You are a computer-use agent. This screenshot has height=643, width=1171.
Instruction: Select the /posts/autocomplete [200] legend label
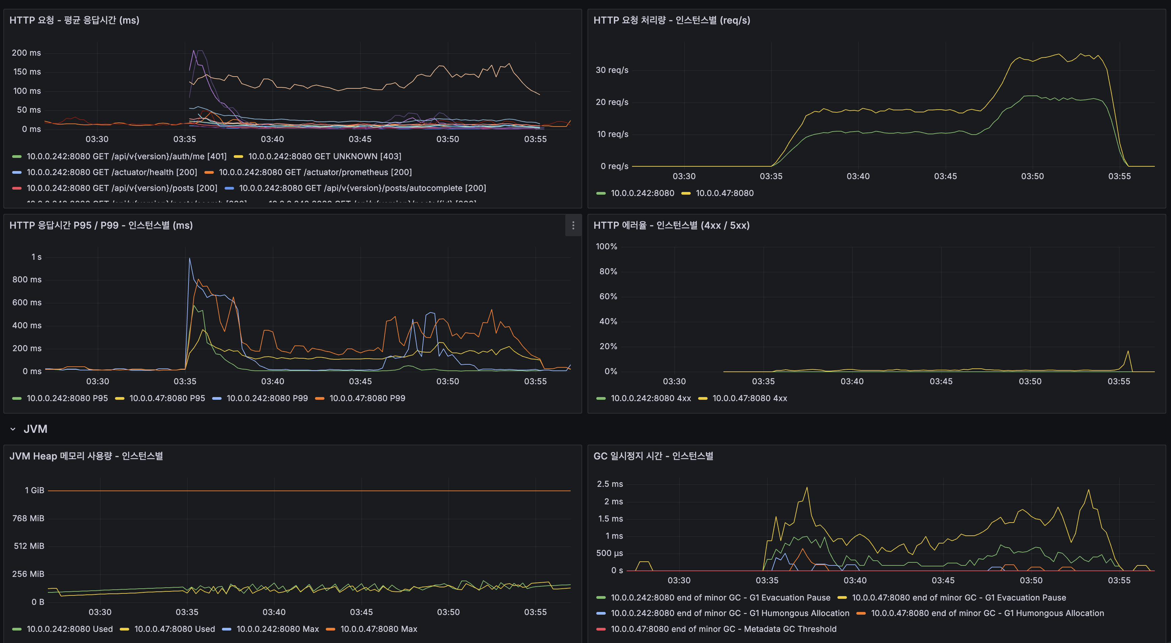pos(362,188)
